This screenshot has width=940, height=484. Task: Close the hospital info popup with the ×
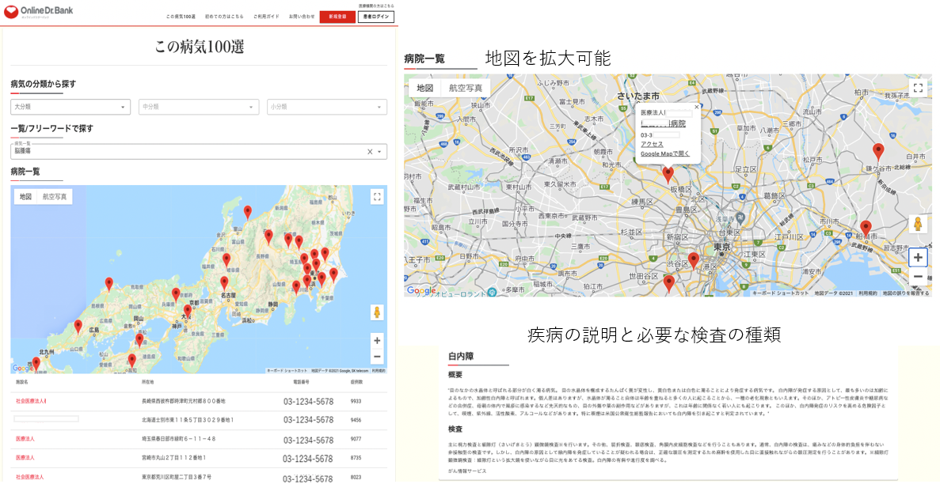[x=697, y=107]
